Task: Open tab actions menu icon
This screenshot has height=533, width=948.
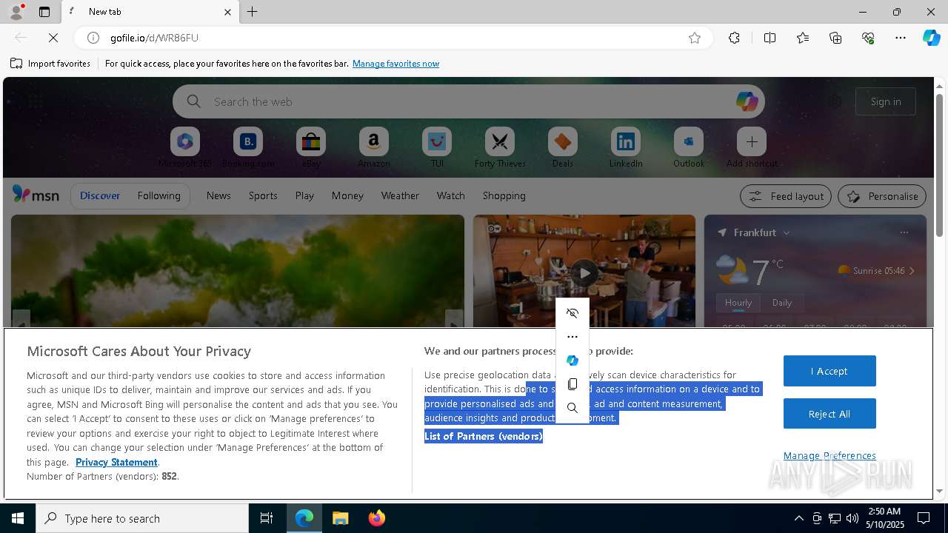Action: point(44,12)
